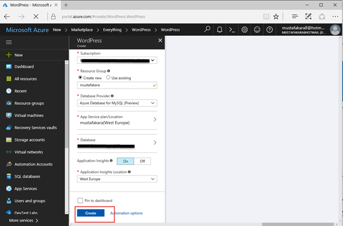Close the WordPress Create blade
Image resolution: width=343 pixels, height=226 pixels.
160,40
